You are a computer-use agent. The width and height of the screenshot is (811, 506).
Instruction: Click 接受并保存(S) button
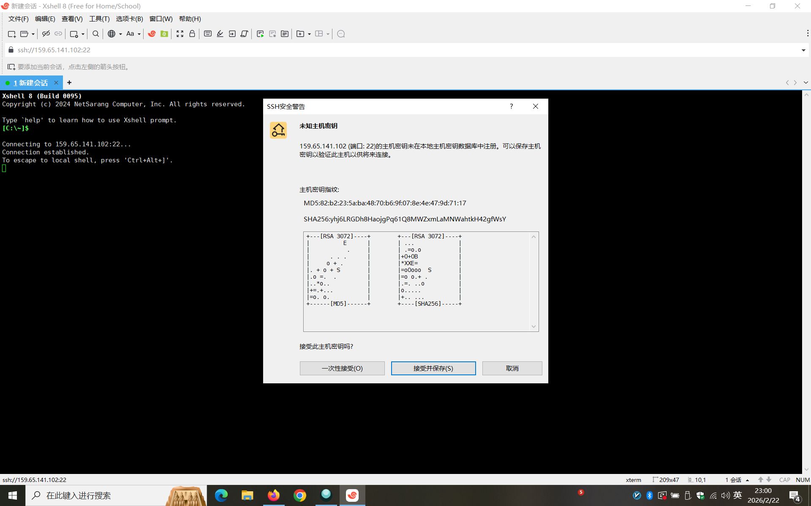pyautogui.click(x=433, y=368)
